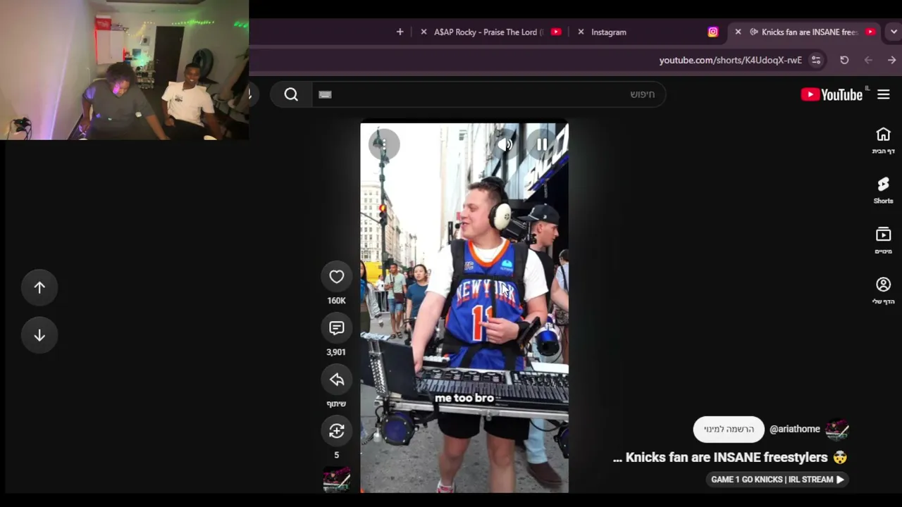Open the ariathome channel avatar
The height and width of the screenshot is (507, 902).
pos(837,429)
